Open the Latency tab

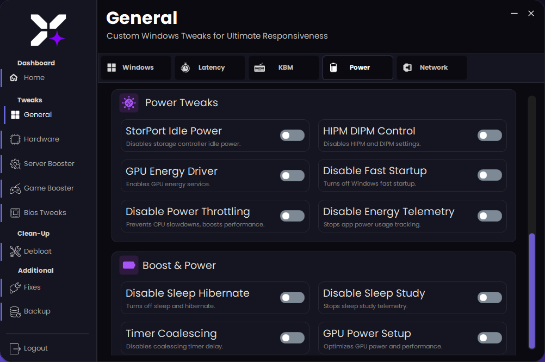[x=209, y=68]
